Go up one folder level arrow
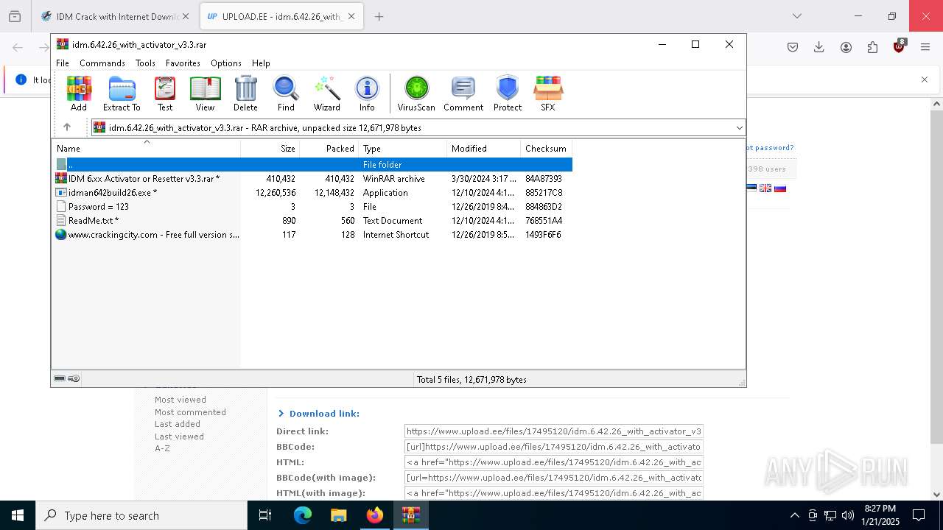The image size is (943, 530). click(67, 127)
